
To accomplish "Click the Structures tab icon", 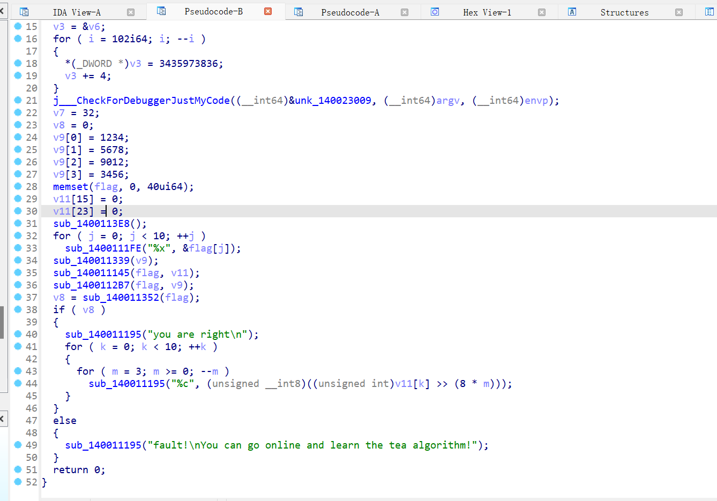I will click(572, 12).
